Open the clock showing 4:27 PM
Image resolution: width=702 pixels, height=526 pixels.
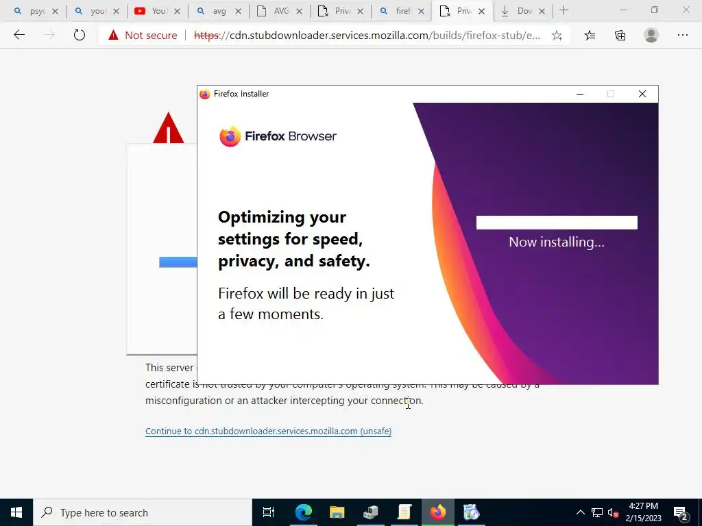coord(643,512)
